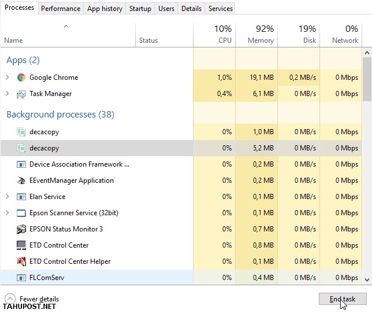Click the ETD Control Center icon
Screen dimensions: 372x313
pos(21,245)
